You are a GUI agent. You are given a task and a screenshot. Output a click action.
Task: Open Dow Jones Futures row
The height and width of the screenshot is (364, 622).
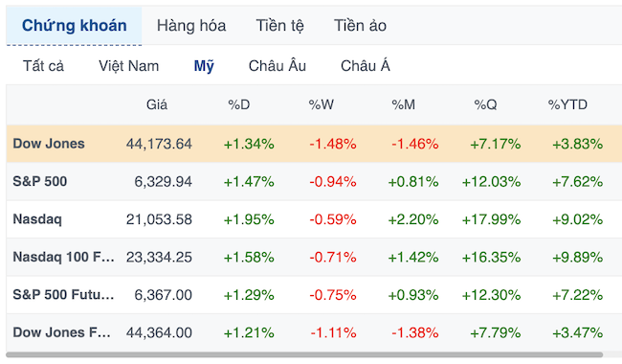314,332
